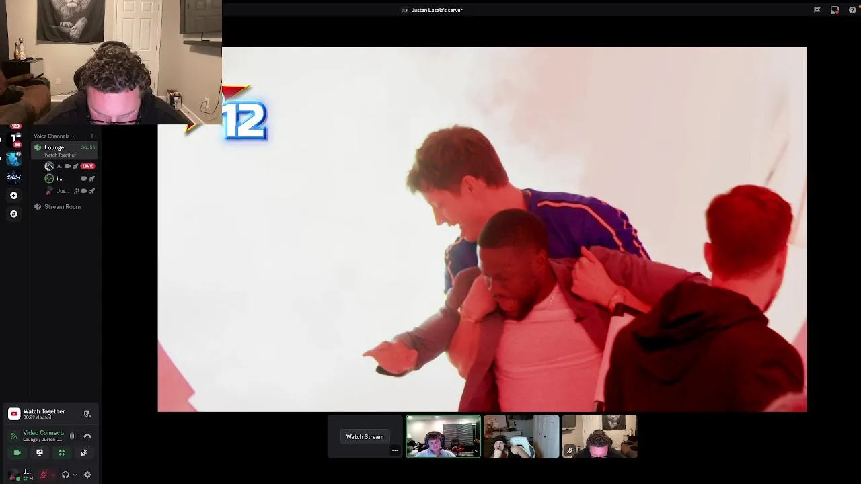Screen dimensions: 861x484
Task: Click the Watch Together YouTube activity icon
Action: 14,414
